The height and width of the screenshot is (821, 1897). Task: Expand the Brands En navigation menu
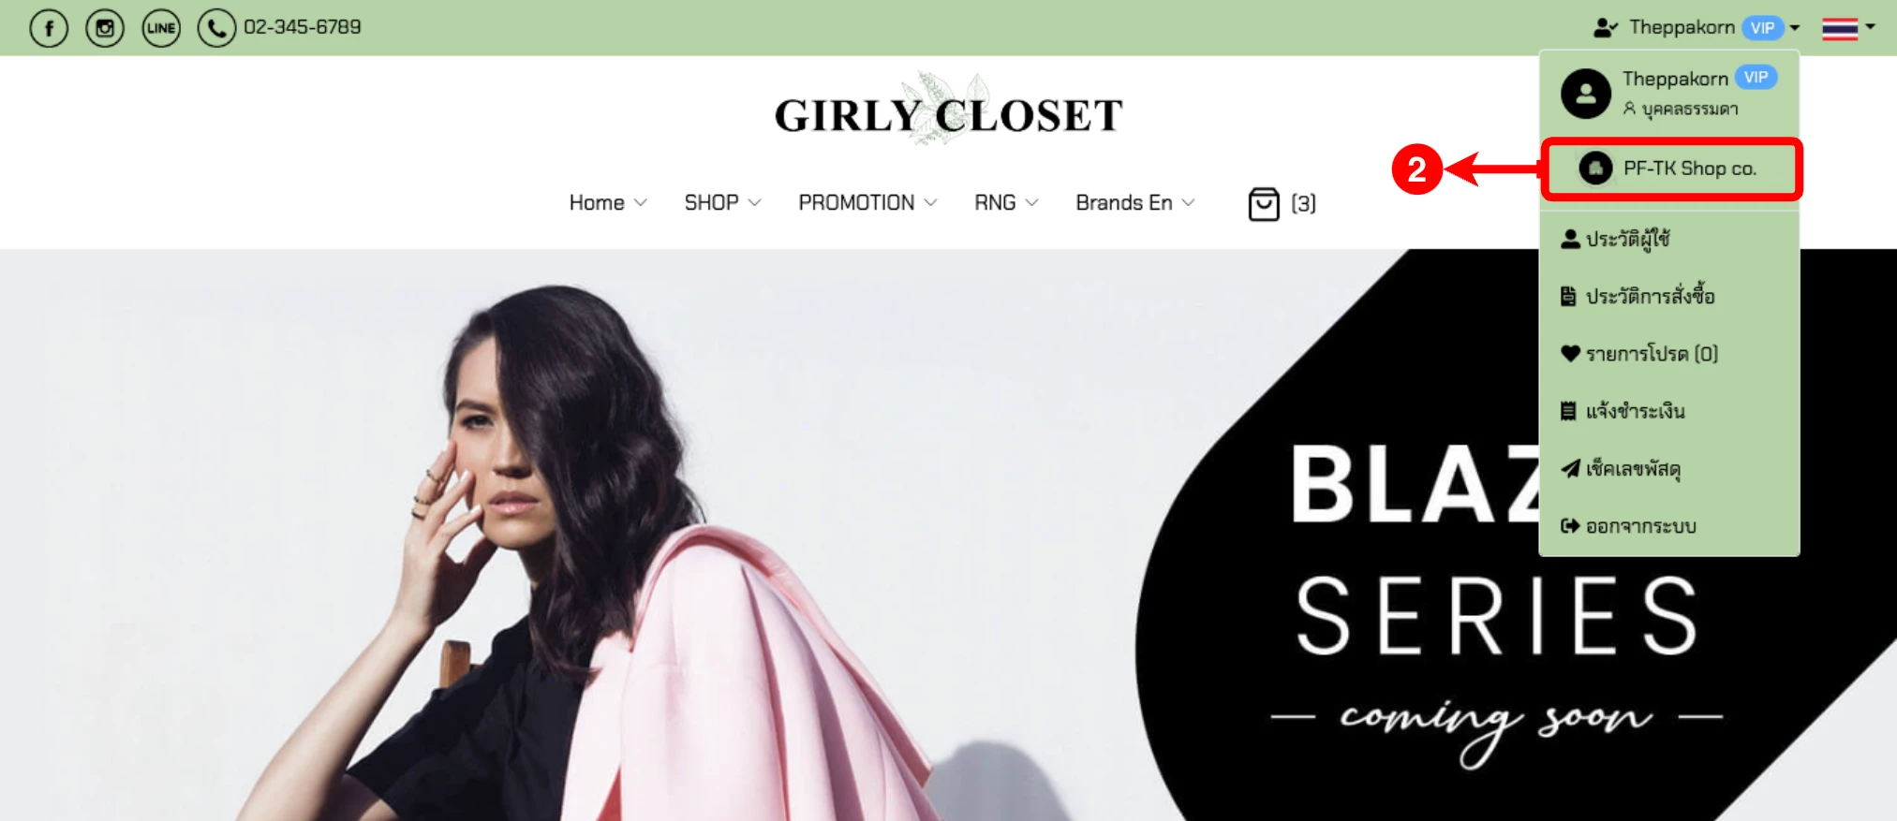click(1134, 203)
